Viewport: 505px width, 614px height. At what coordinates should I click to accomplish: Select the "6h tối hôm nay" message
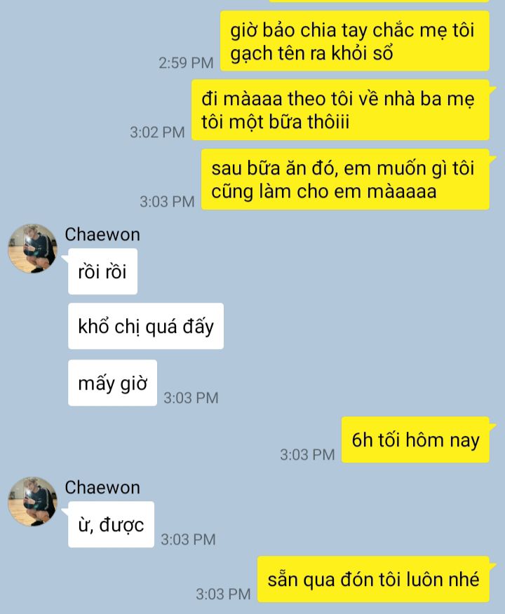coord(415,439)
